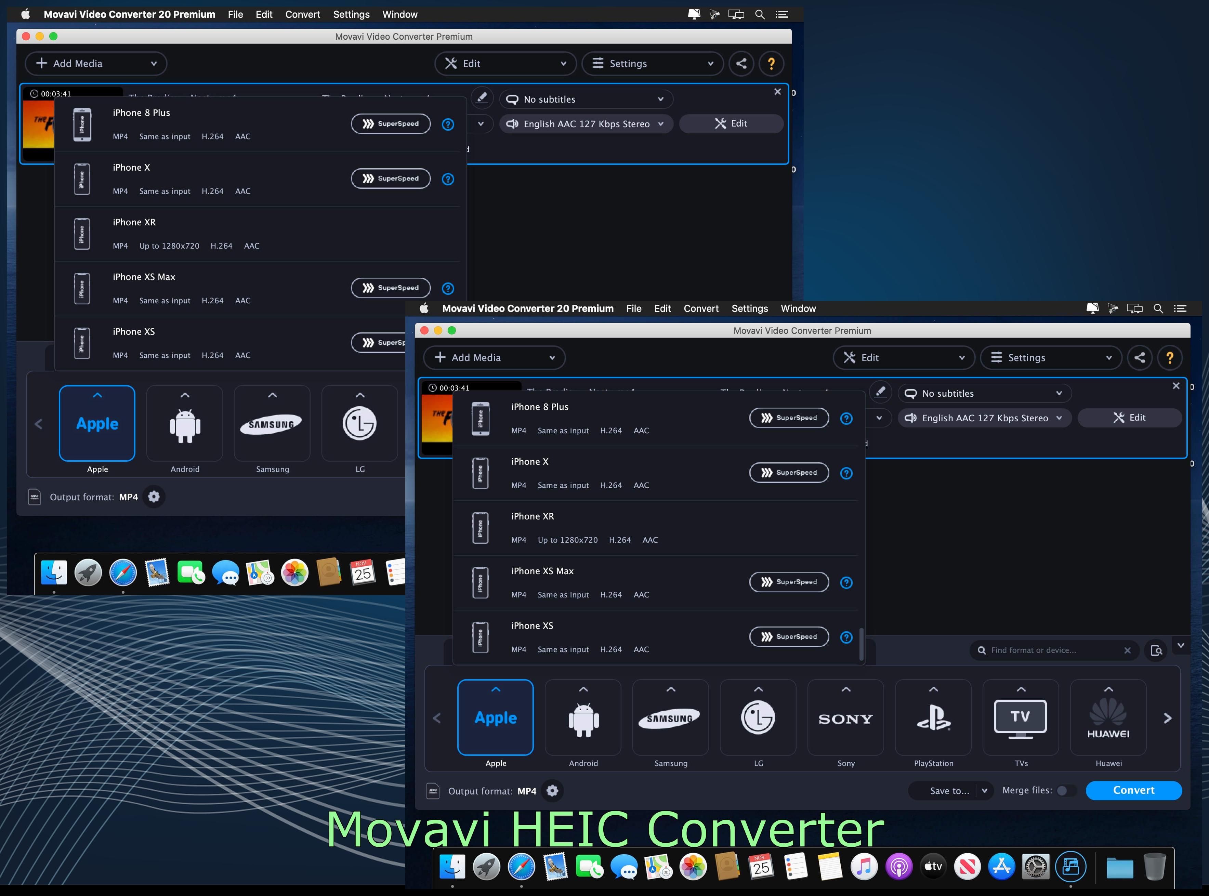1209x896 pixels.
Task: Expand Add Media dropdown in front window
Action: tap(552, 357)
